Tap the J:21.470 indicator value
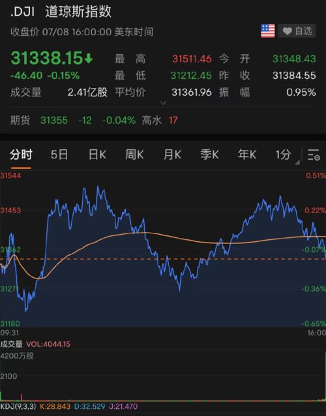Screen dimensions: 326x416 [123, 406]
